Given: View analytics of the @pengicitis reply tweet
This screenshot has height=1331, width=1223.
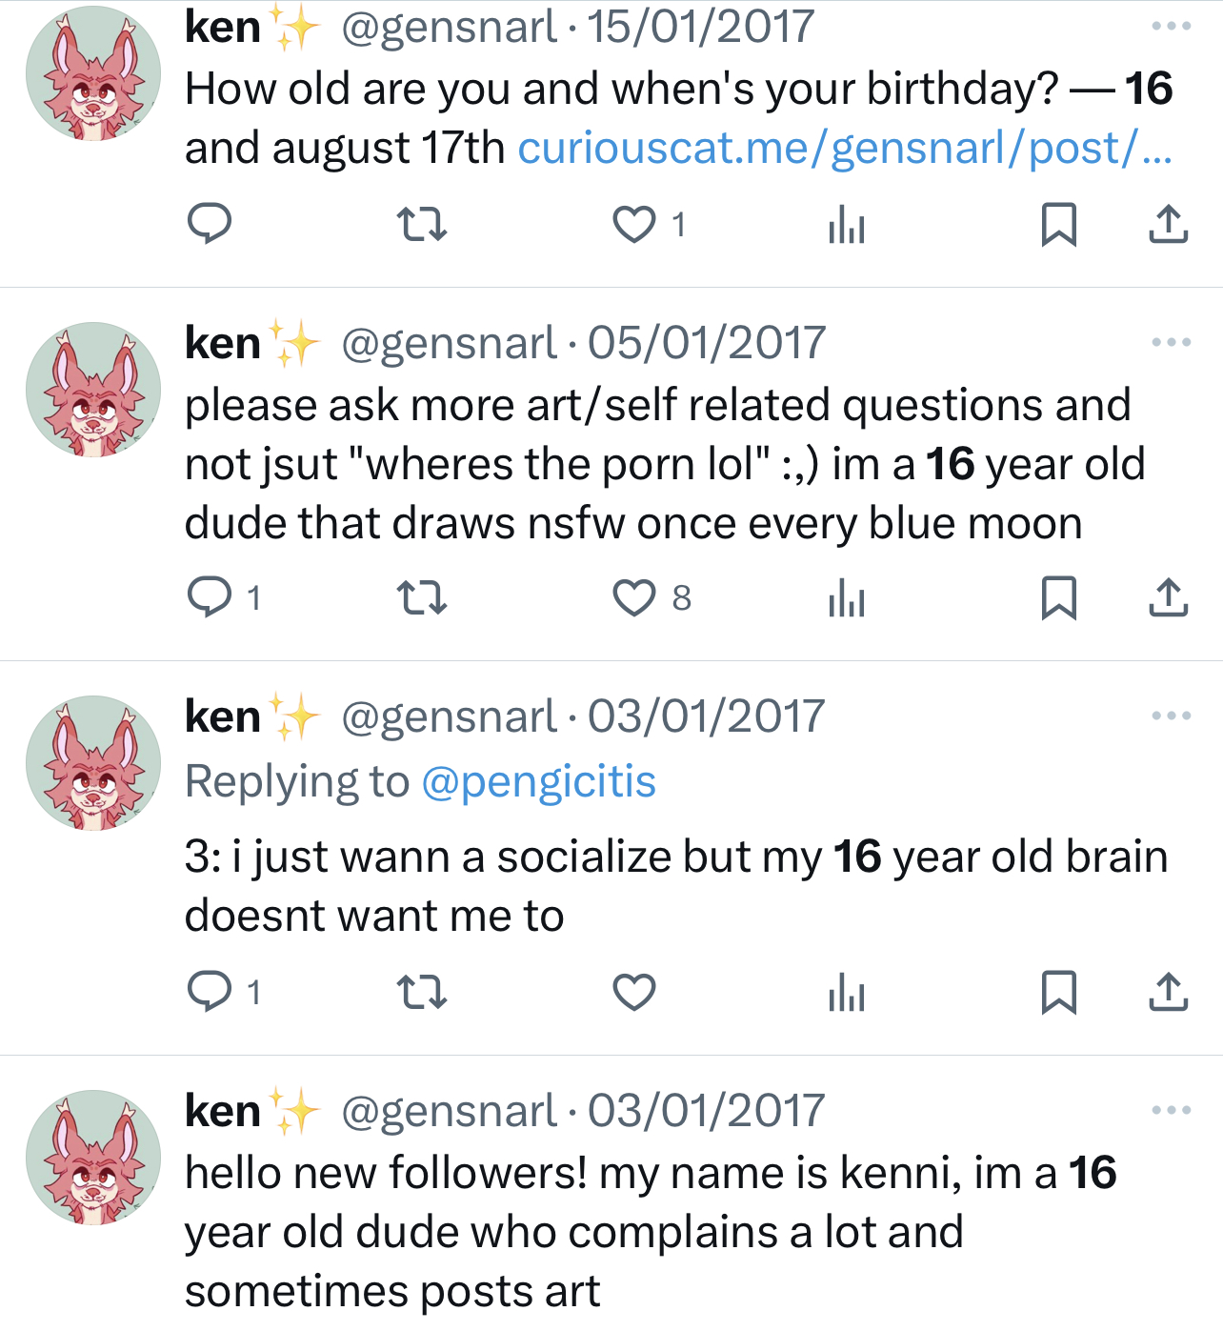Looking at the screenshot, I should click(x=846, y=992).
